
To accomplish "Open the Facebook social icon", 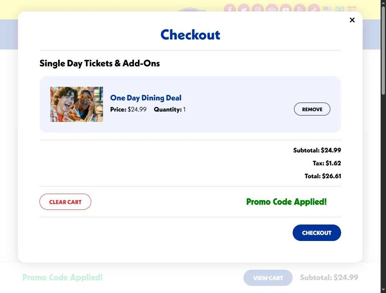I will tap(230, 9).
